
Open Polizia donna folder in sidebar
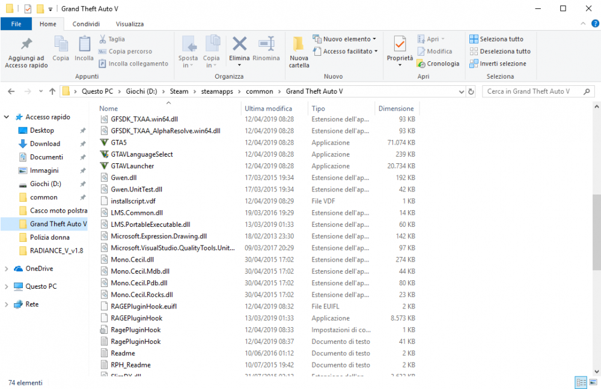pos(50,237)
